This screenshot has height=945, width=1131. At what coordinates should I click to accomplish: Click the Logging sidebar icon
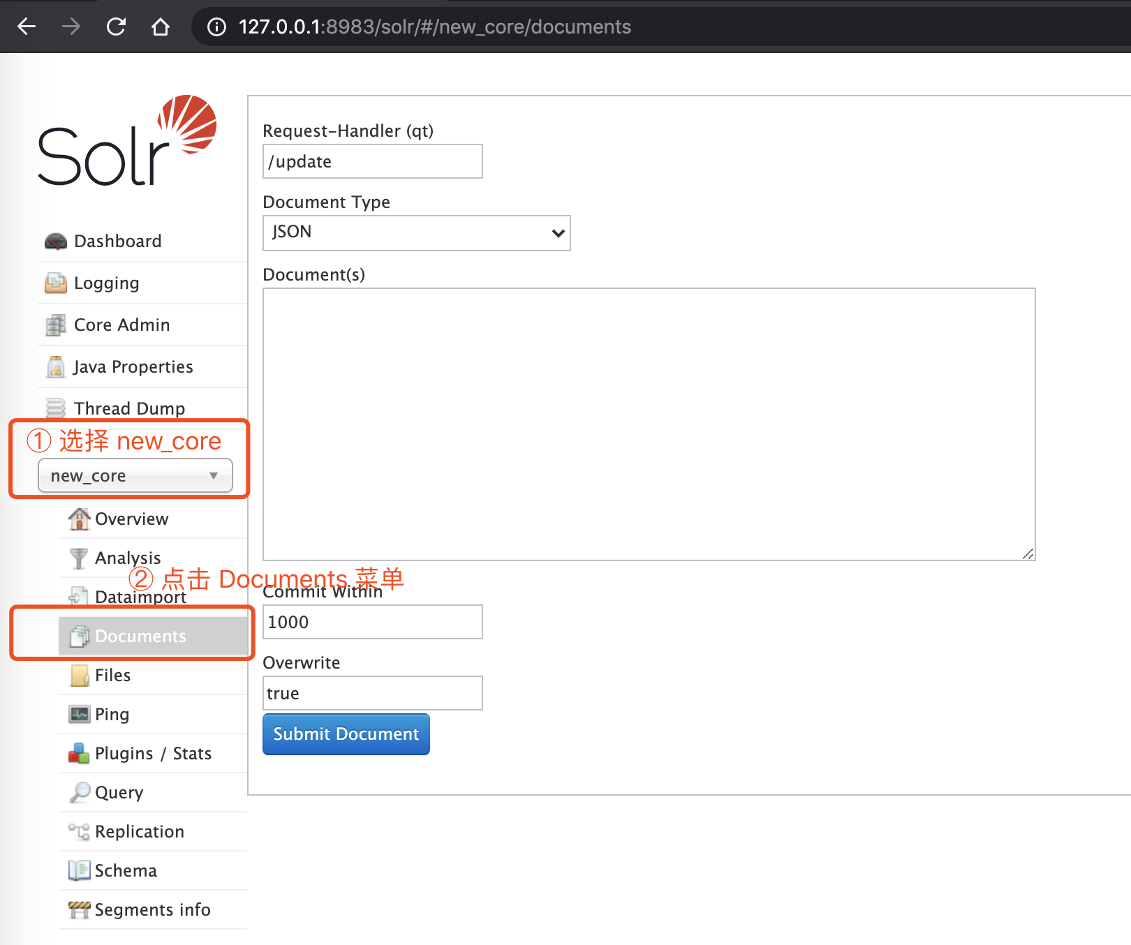[x=54, y=283]
